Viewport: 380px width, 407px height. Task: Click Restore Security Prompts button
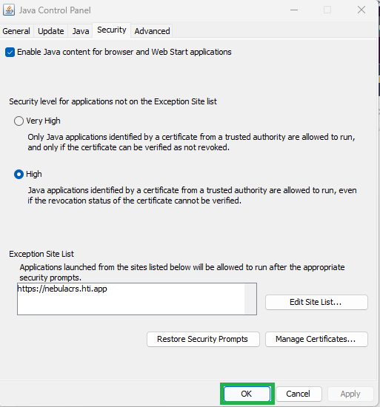pyautogui.click(x=203, y=339)
